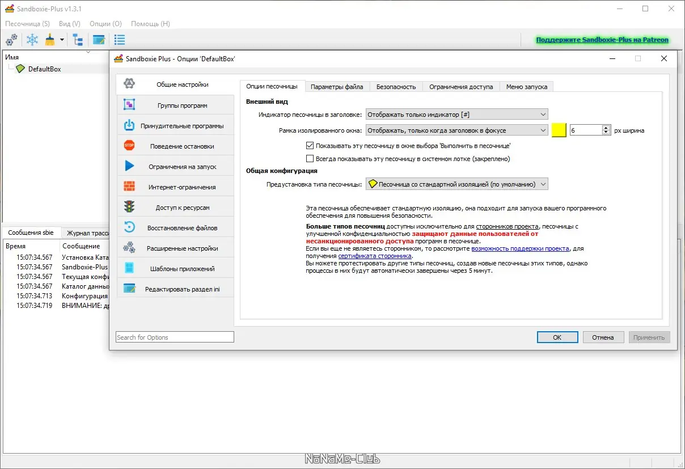Switch to Сообщения sbie tab in main window
The image size is (685, 469).
pyautogui.click(x=31, y=233)
